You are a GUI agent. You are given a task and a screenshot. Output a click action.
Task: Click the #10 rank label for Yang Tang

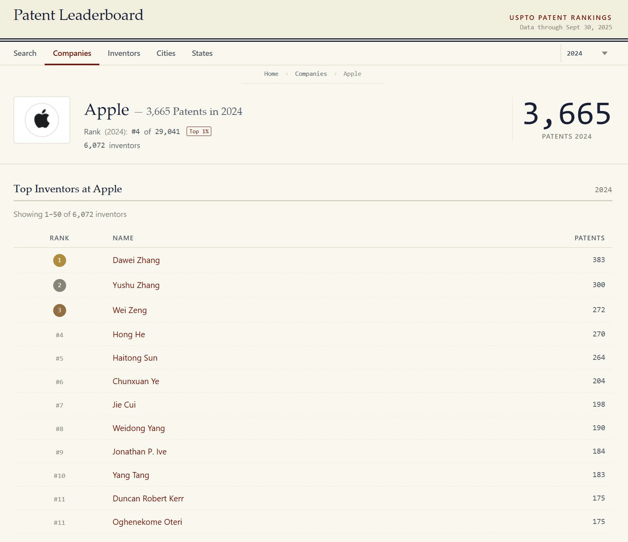pos(59,476)
